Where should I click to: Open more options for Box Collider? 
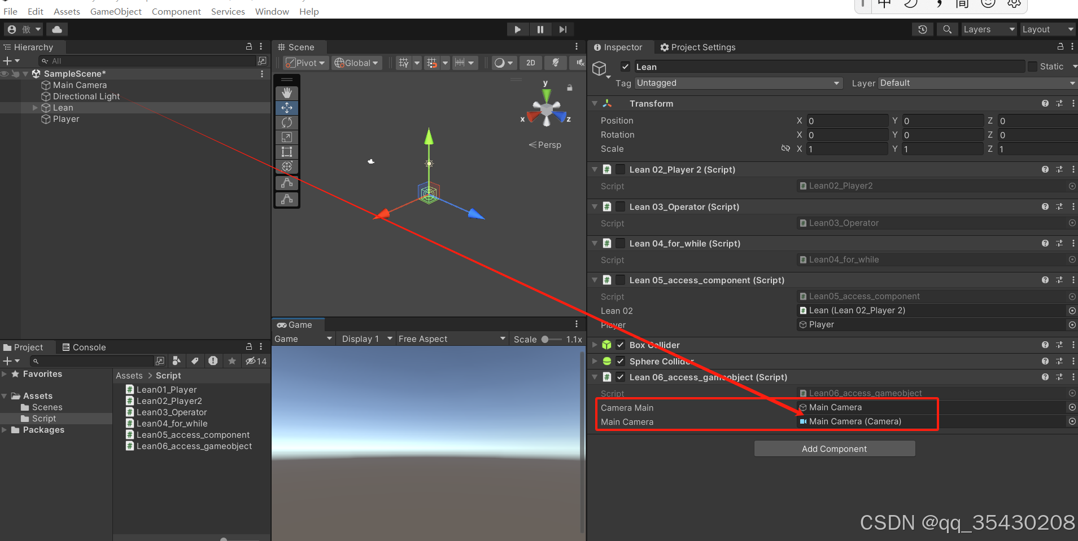[1073, 345]
